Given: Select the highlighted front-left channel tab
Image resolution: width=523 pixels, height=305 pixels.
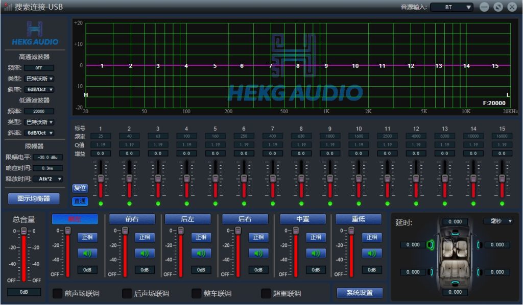Looking at the screenshot, I should [x=75, y=219].
